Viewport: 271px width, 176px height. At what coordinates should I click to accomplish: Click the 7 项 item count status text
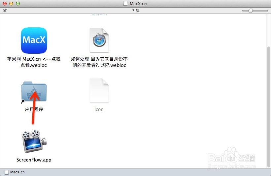pos(136,11)
